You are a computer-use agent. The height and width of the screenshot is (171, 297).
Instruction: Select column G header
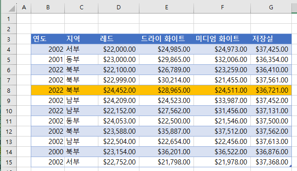pos(271,7)
